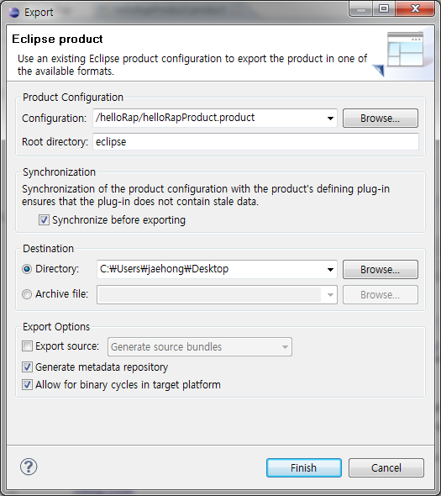Uncheck Generate metadata repository
The width and height of the screenshot is (441, 496).
tap(27, 367)
